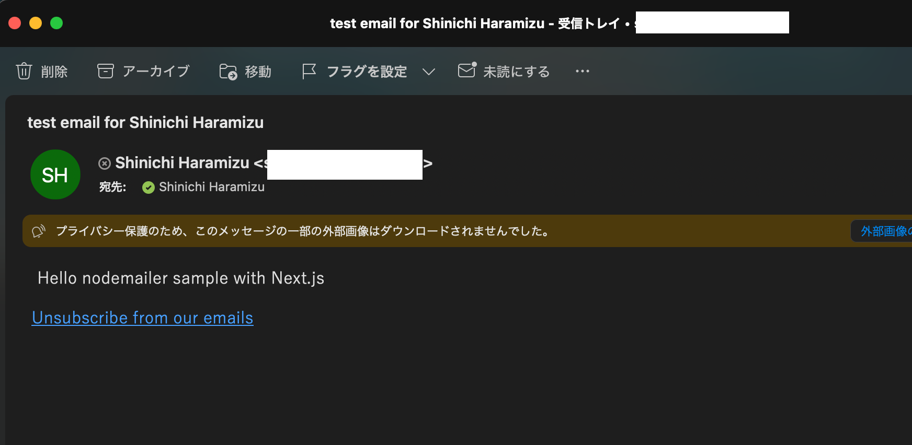Screen dimensions: 912x445
Task: Click the アーカイブ toolbar label
Action: pos(156,71)
